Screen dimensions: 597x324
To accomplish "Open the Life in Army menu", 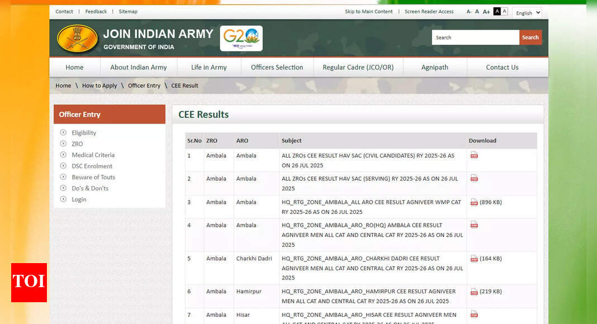I will (x=209, y=68).
